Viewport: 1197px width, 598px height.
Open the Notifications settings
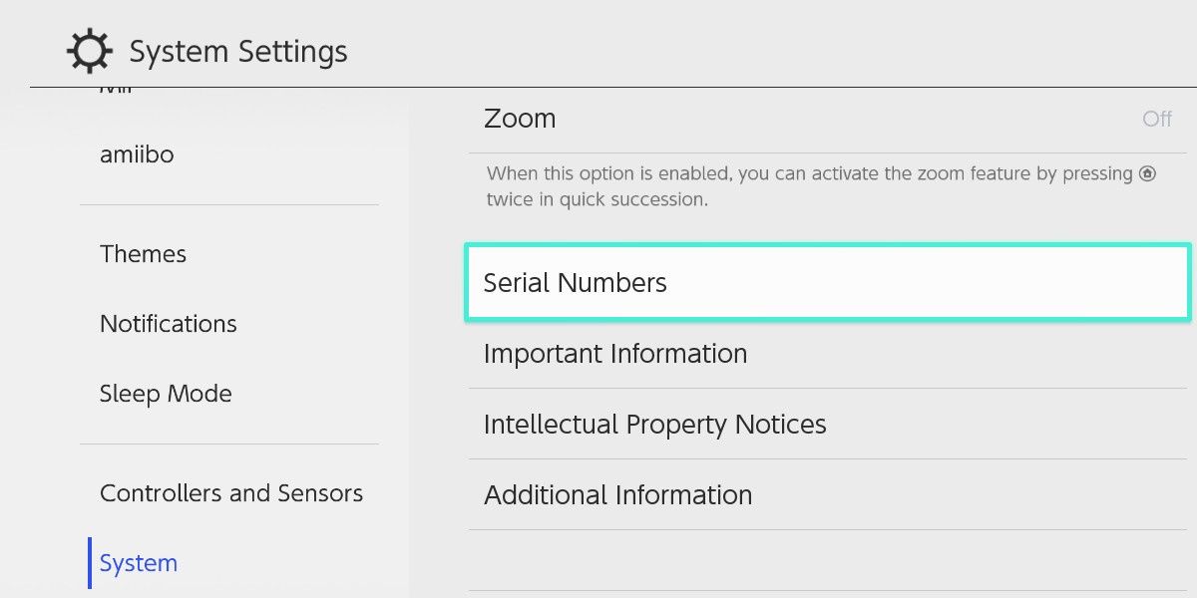[x=168, y=323]
